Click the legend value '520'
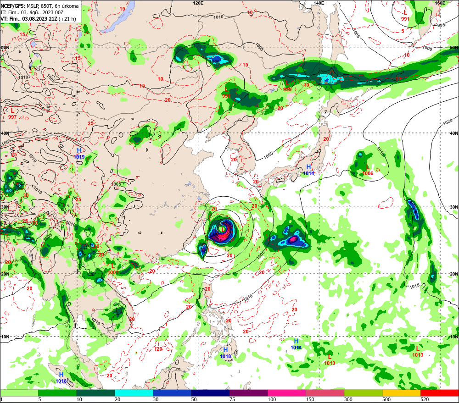This screenshot has height=403, width=459. (x=425, y=399)
